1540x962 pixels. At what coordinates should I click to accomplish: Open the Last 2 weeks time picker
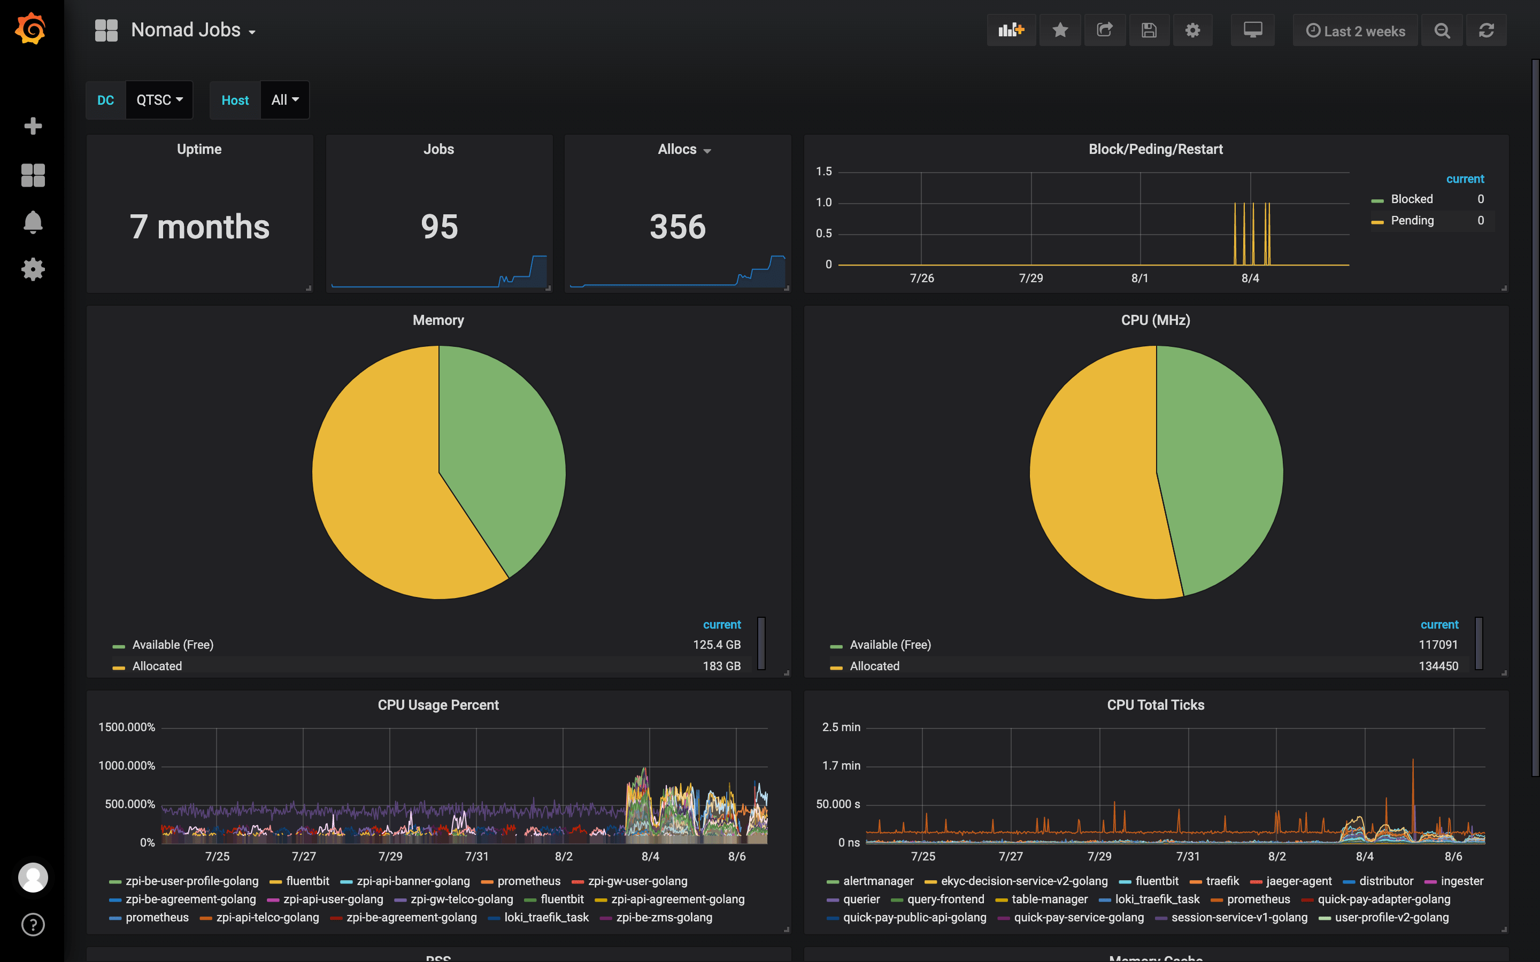(x=1356, y=30)
